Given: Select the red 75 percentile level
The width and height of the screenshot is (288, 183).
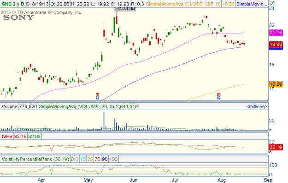Looking at the screenshot, I should point(97,159).
